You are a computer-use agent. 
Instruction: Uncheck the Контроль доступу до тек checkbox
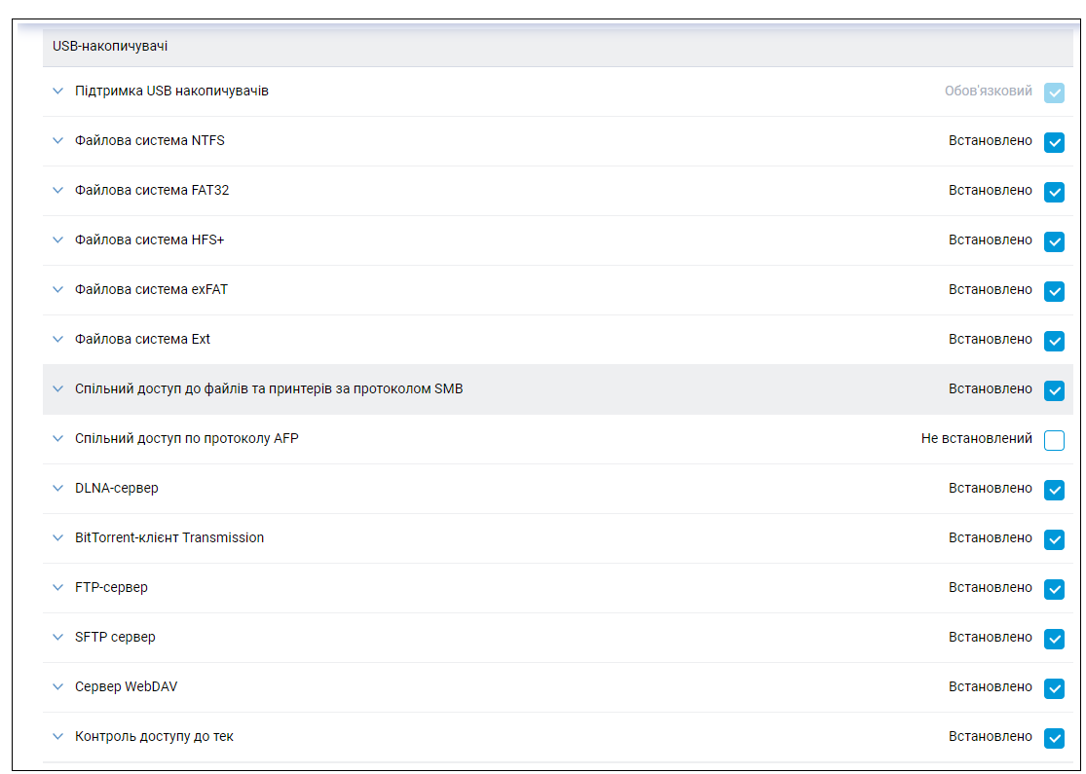click(1054, 738)
